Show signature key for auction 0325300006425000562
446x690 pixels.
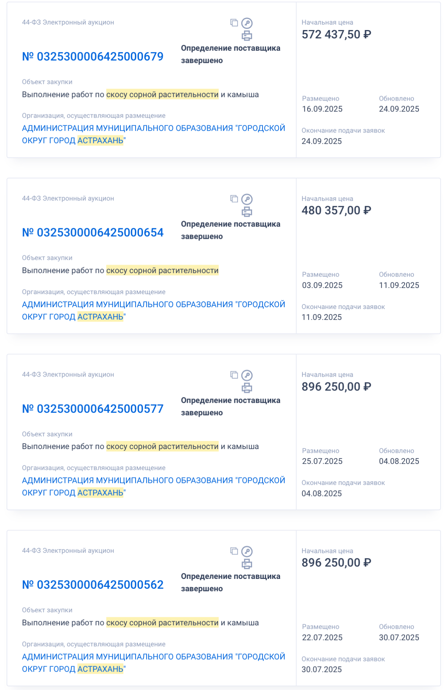click(x=247, y=551)
